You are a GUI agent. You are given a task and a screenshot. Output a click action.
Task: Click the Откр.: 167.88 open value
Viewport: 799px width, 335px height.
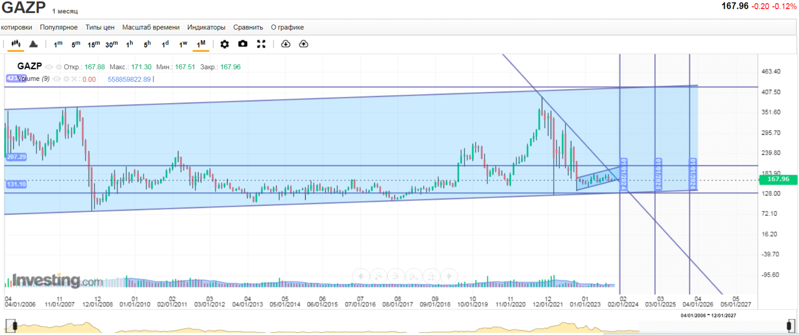point(84,67)
